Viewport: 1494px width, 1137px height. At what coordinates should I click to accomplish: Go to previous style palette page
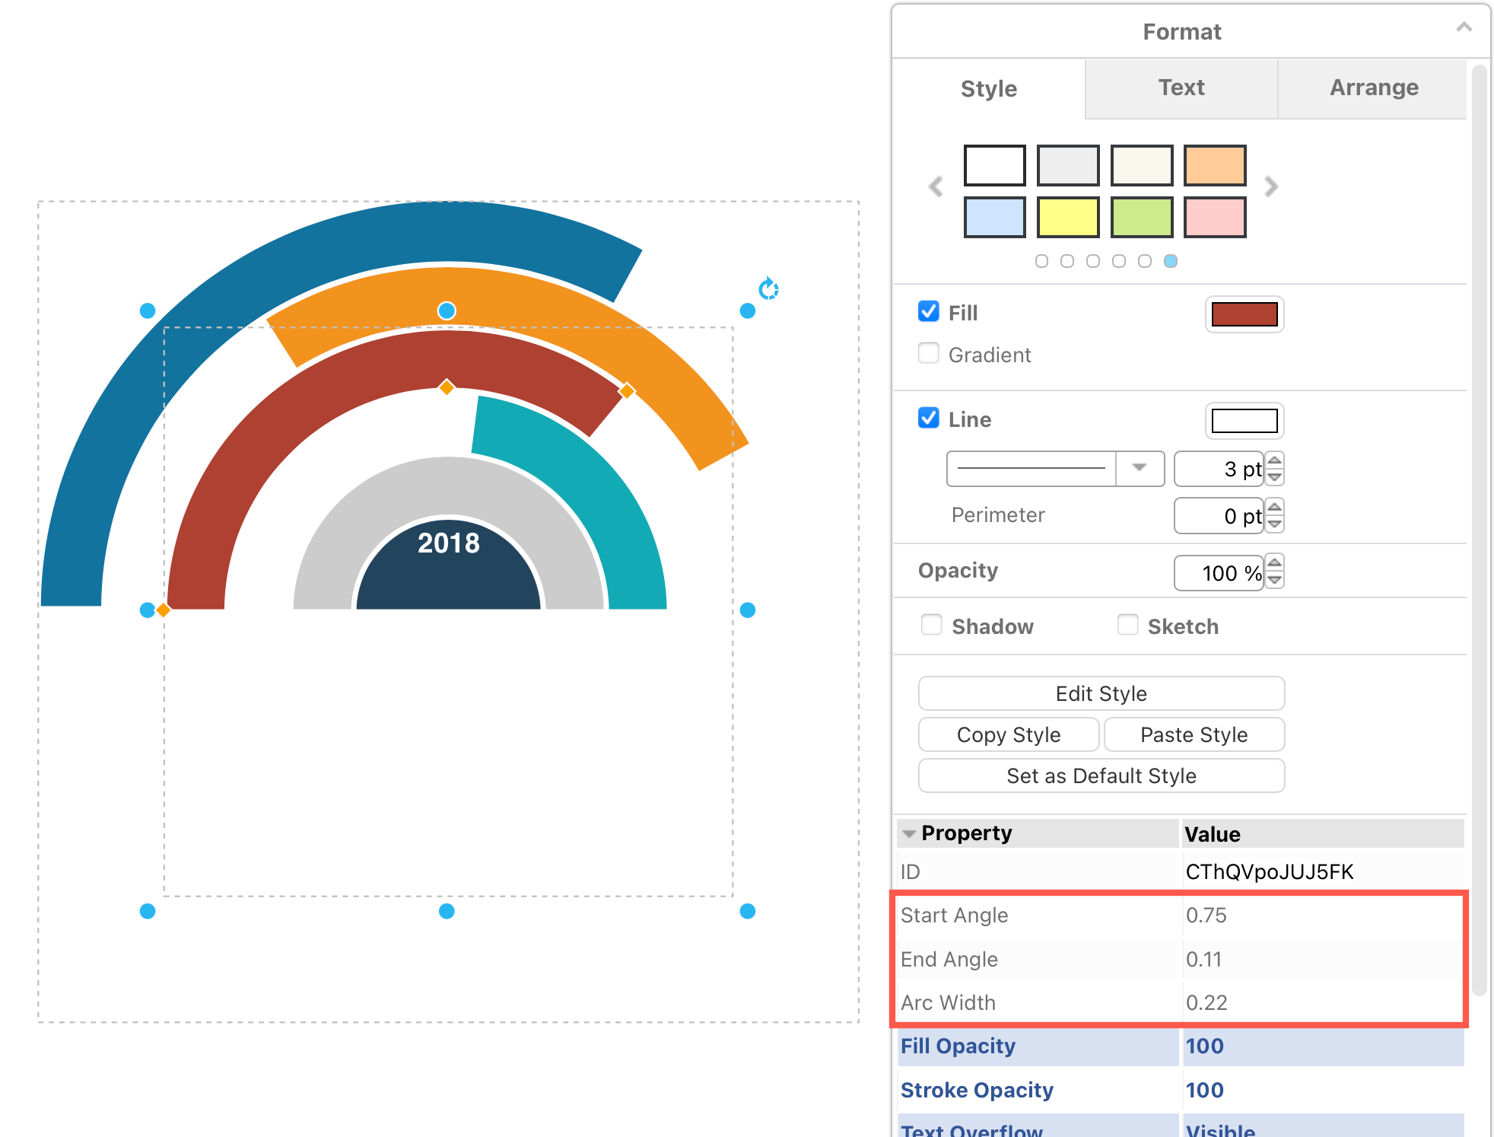[936, 186]
